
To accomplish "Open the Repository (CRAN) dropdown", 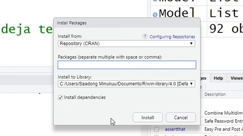I will (x=126, y=44).
